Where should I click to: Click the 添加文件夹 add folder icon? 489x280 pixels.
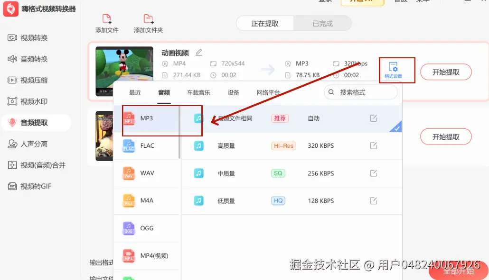pyautogui.click(x=148, y=19)
